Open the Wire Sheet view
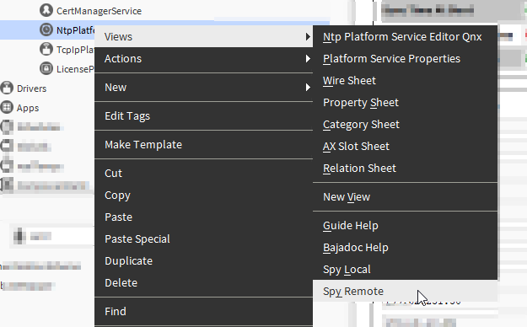Screen dimensions: 527x327 pyautogui.click(x=405, y=81)
